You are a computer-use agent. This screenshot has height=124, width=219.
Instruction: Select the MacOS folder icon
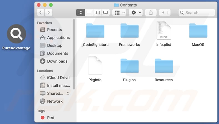coord(198,30)
